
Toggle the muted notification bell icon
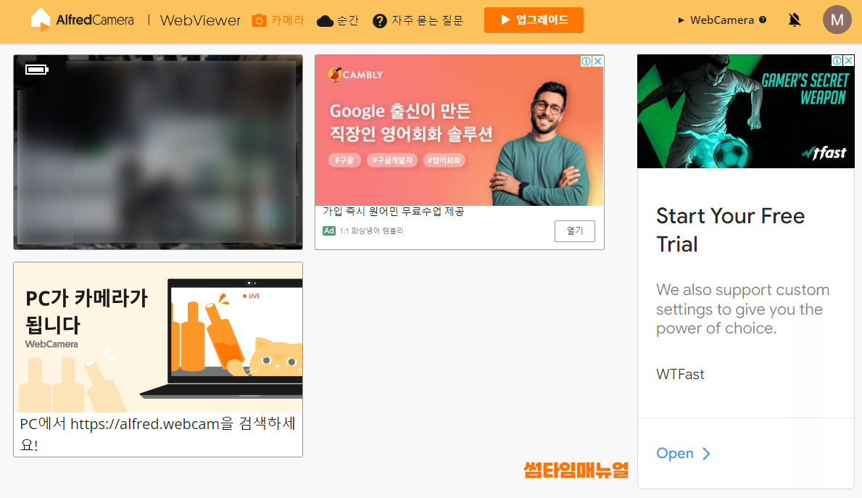[795, 20]
